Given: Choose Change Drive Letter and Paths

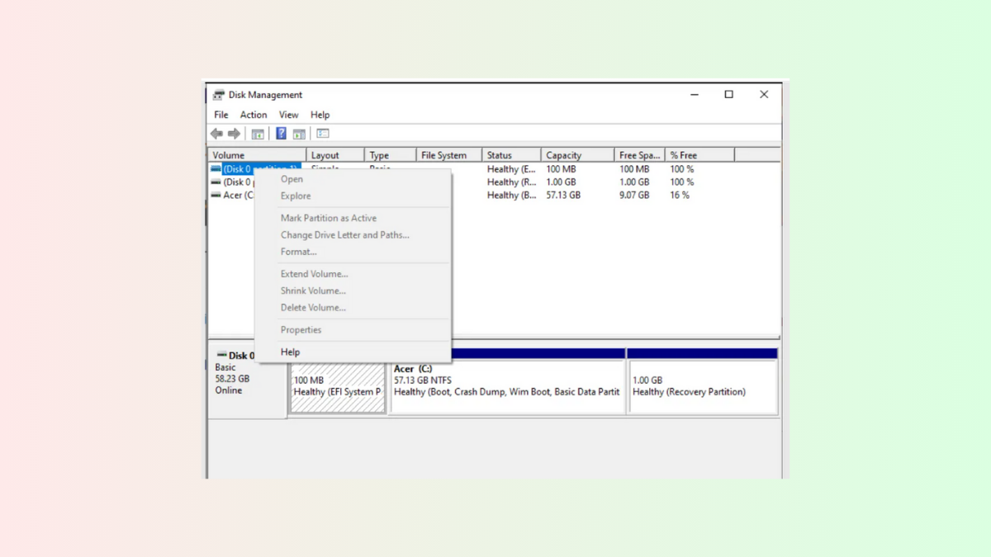Looking at the screenshot, I should [345, 234].
